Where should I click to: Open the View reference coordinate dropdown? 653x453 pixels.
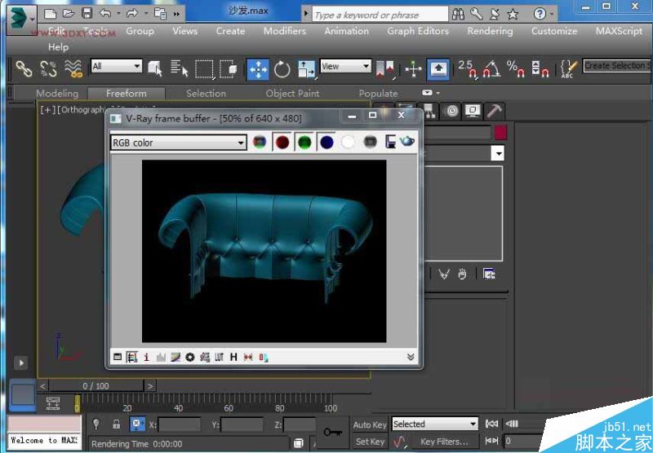(x=345, y=66)
